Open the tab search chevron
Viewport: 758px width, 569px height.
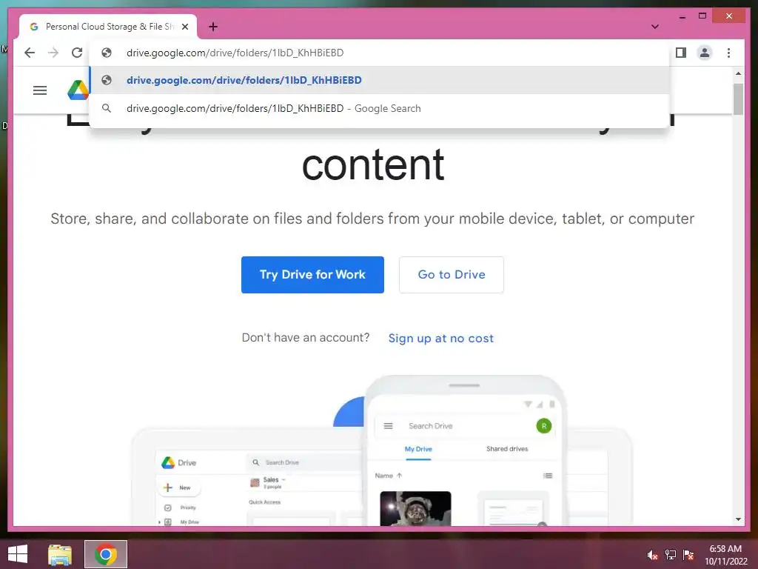(655, 27)
